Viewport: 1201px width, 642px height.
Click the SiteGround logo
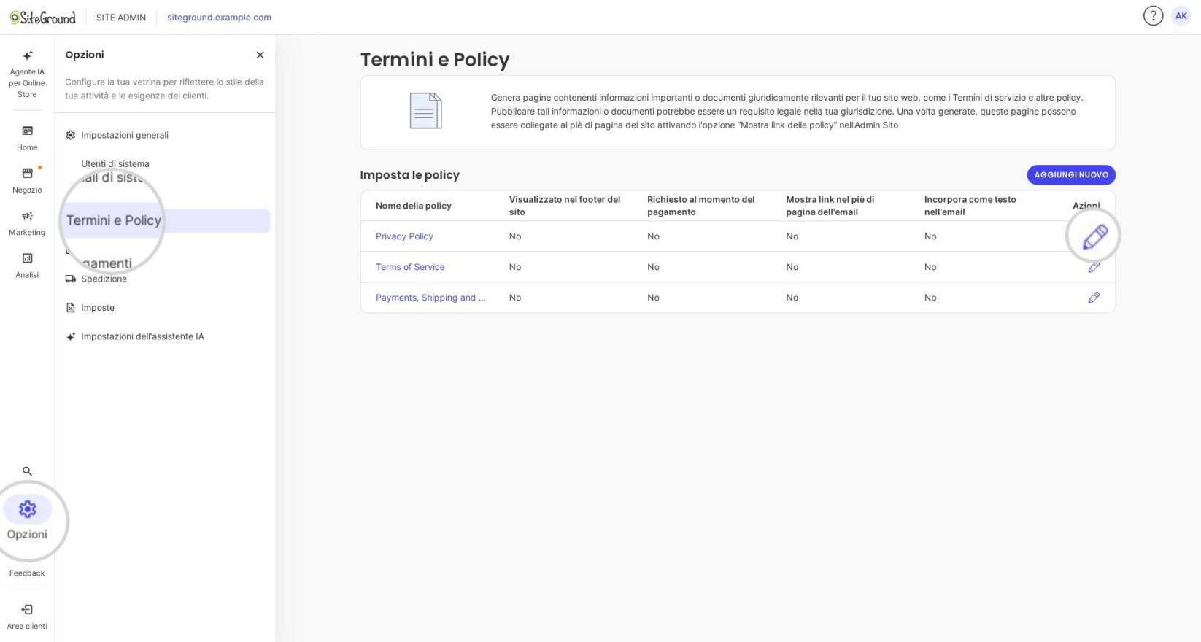tap(43, 18)
